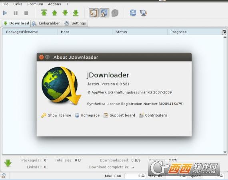This screenshot has height=180, width=228.
Task: Open the Links menu
Action: [x=18, y=4]
